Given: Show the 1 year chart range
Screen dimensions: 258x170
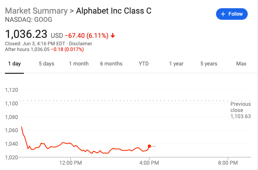Looking at the screenshot, I should coord(176,64).
